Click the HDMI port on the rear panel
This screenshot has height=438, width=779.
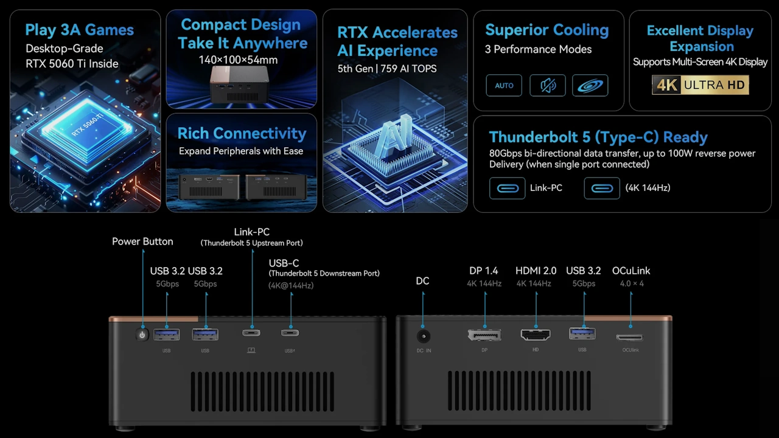536,335
